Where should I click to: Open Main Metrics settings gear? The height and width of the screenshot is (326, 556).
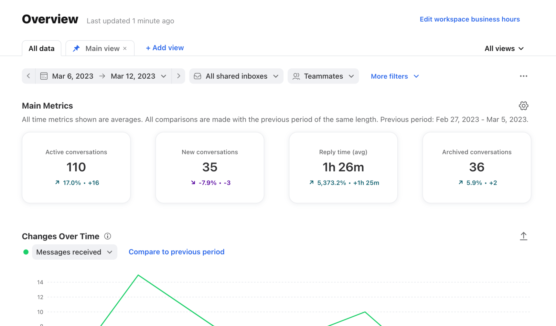point(523,106)
